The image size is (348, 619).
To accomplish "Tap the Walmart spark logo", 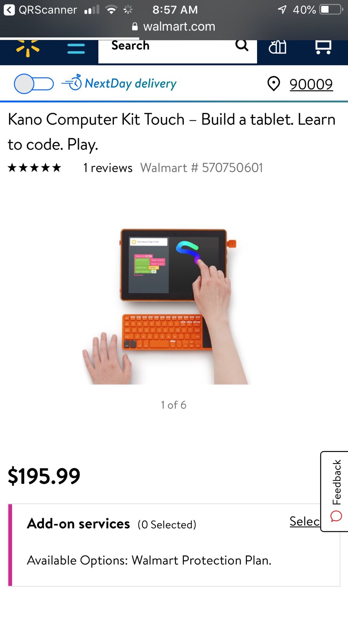I will point(28,48).
